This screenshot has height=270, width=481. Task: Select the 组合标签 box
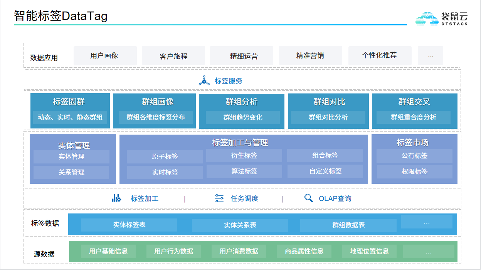(x=325, y=155)
